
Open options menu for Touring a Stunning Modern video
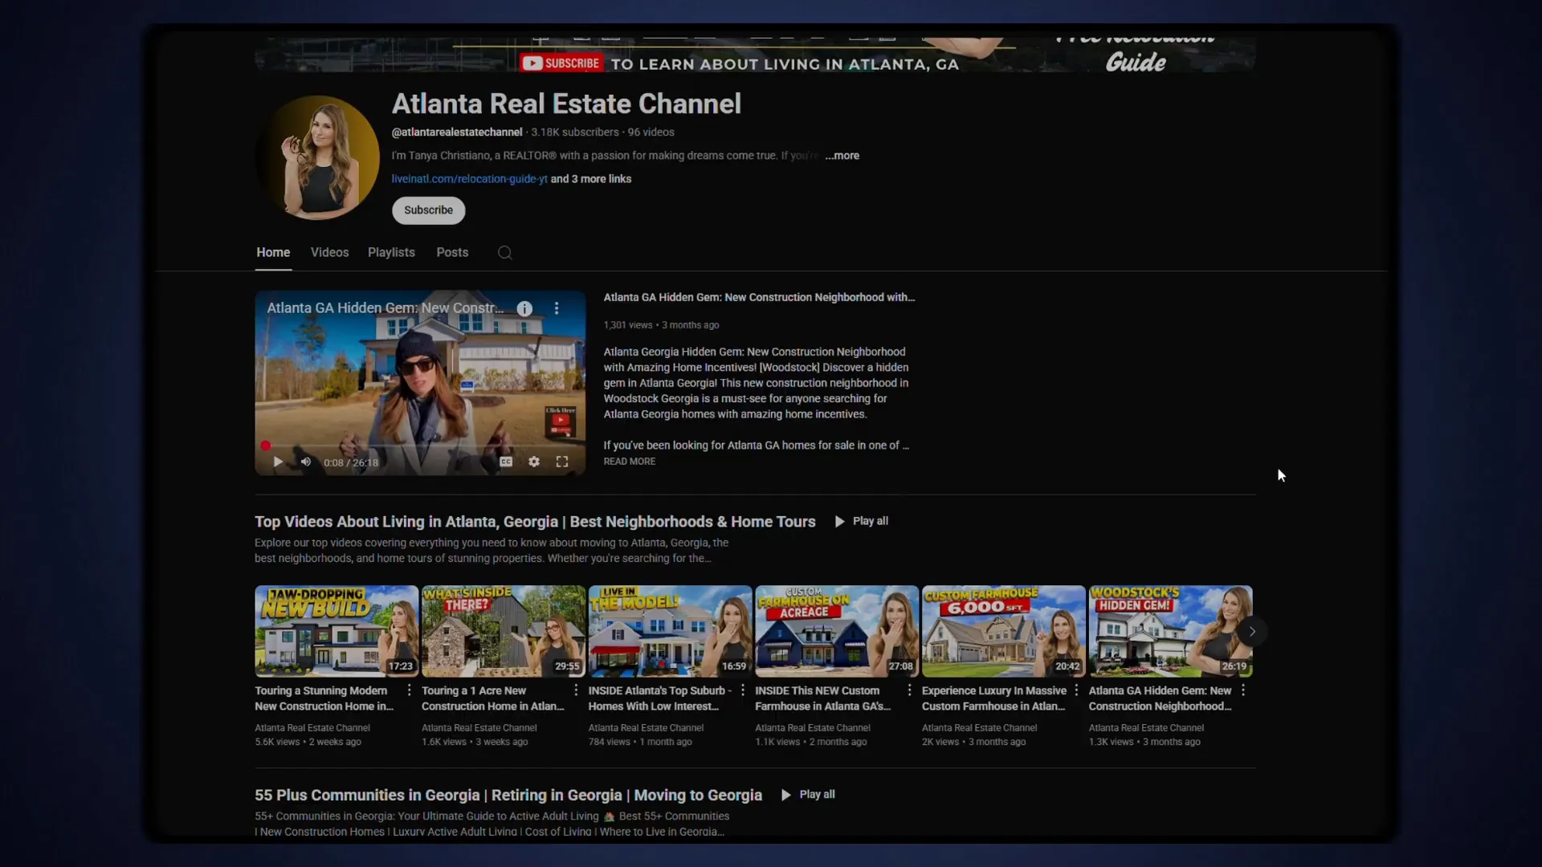point(409,690)
